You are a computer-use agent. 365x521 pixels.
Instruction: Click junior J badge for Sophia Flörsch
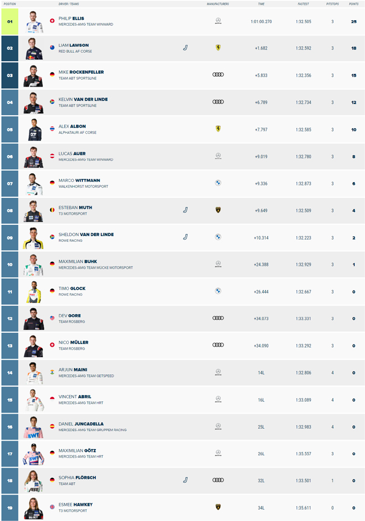pyautogui.click(x=185, y=480)
